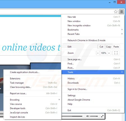This screenshot has height=121, width=126.
Task: Expand the Encoding submenu
Action: [32, 100]
